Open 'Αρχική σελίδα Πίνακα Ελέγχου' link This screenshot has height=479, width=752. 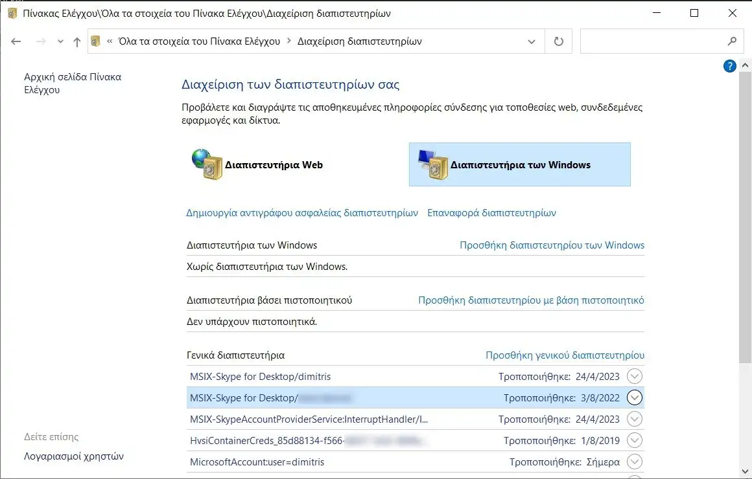(73, 84)
